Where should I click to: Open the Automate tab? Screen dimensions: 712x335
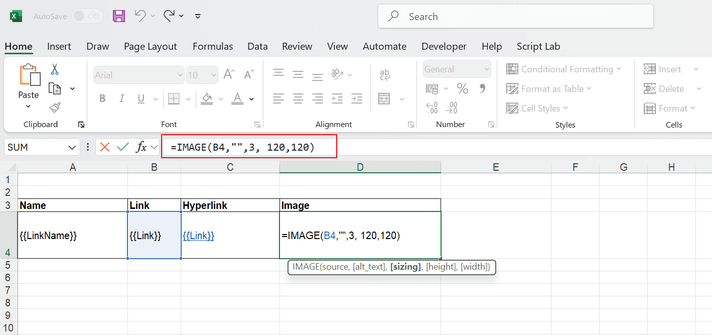point(384,46)
